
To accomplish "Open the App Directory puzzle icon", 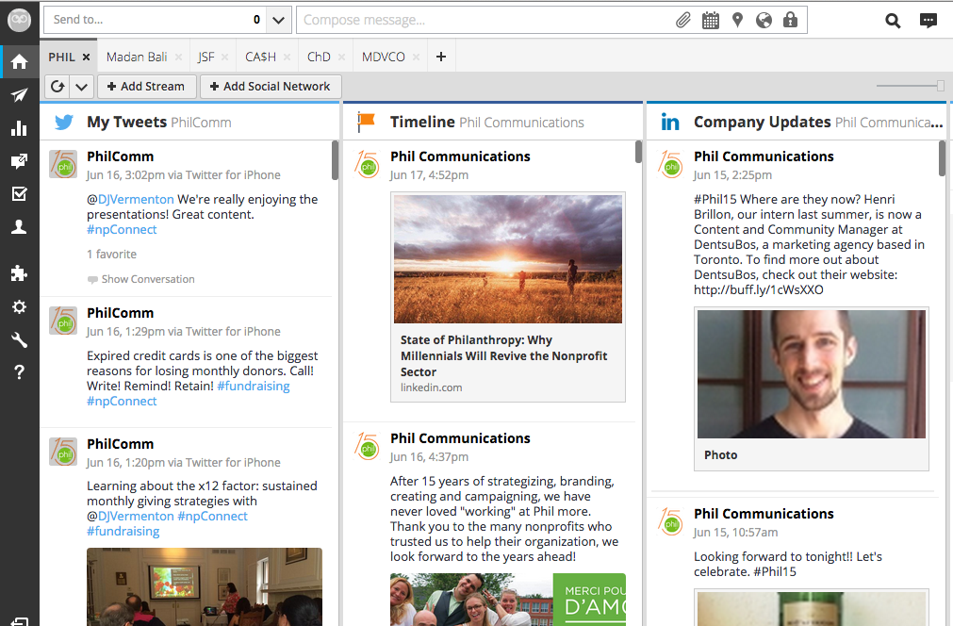I will tap(19, 273).
